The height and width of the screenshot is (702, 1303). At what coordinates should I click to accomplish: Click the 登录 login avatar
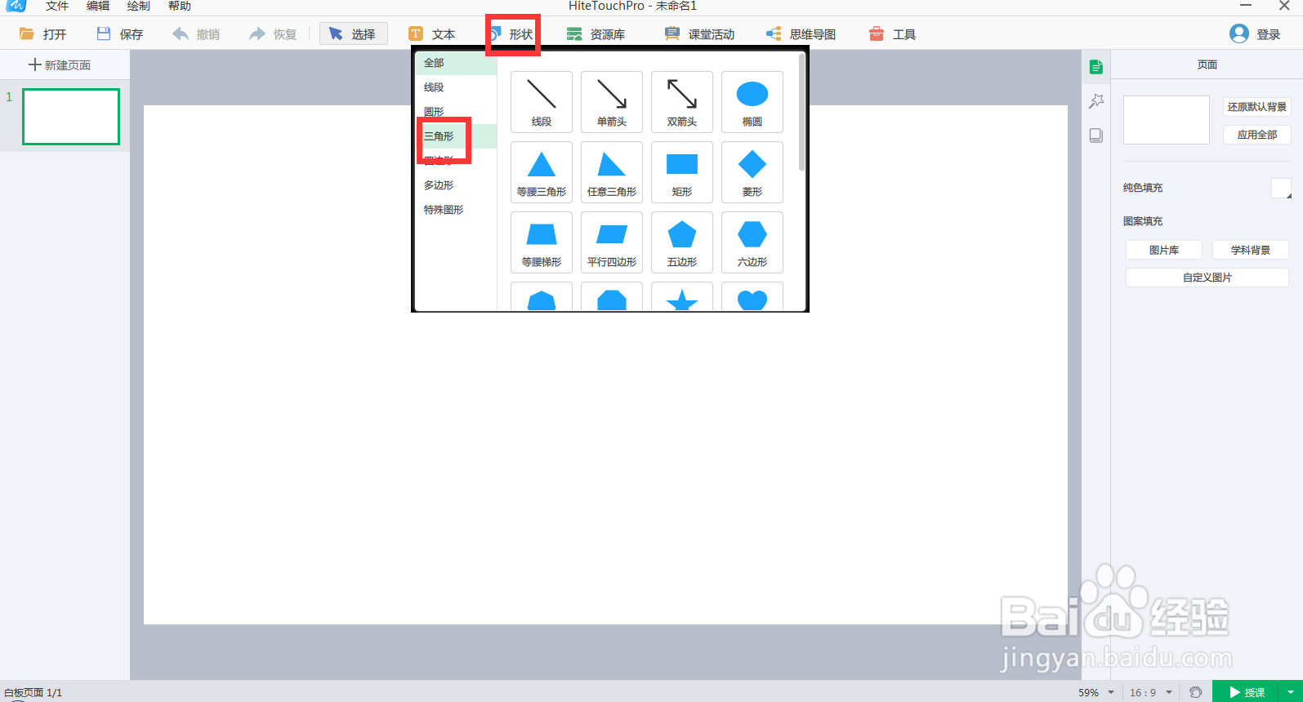[x=1239, y=33]
